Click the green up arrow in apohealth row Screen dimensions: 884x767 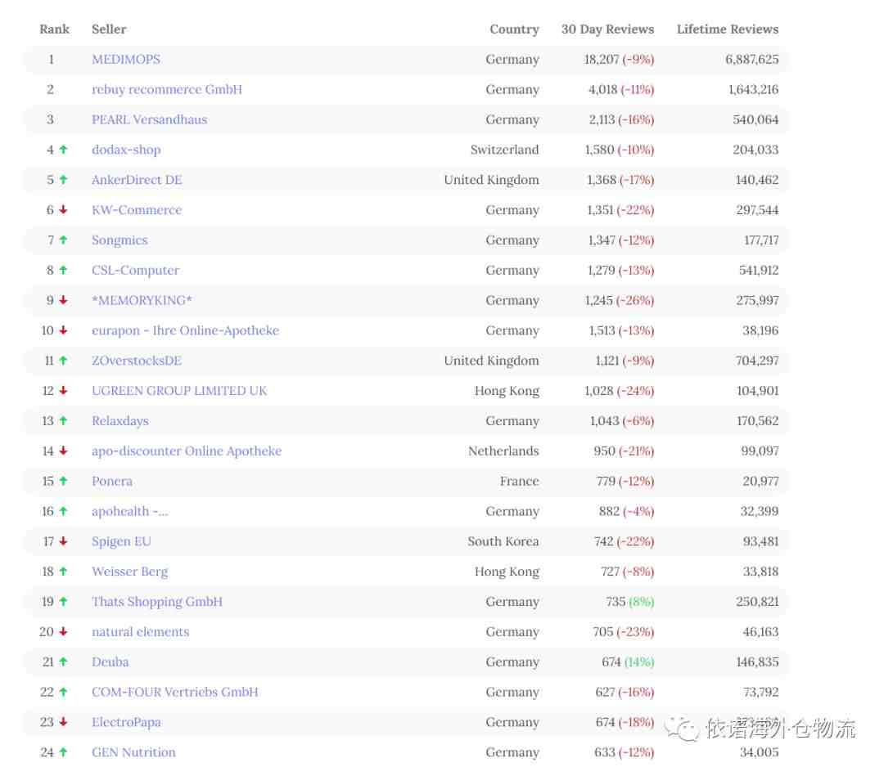coord(63,511)
